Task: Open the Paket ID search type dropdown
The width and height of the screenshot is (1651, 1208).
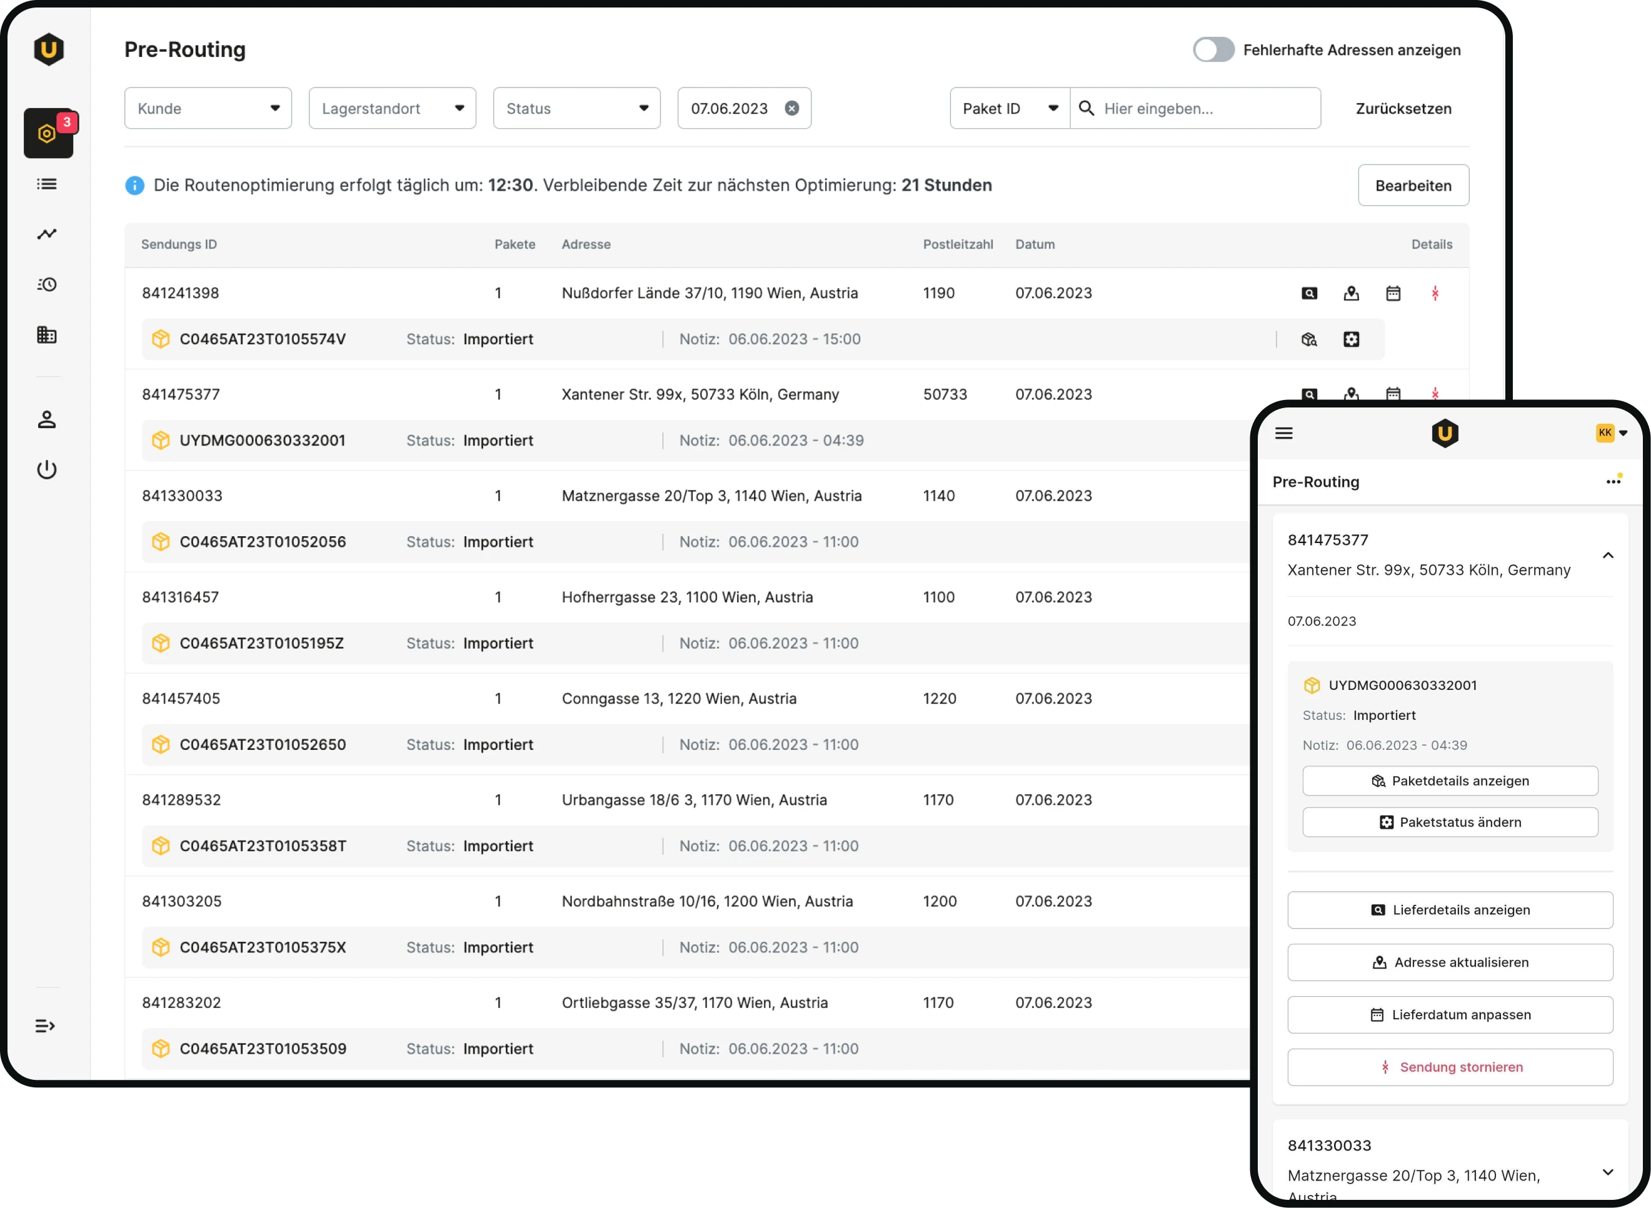Action: (x=1010, y=108)
